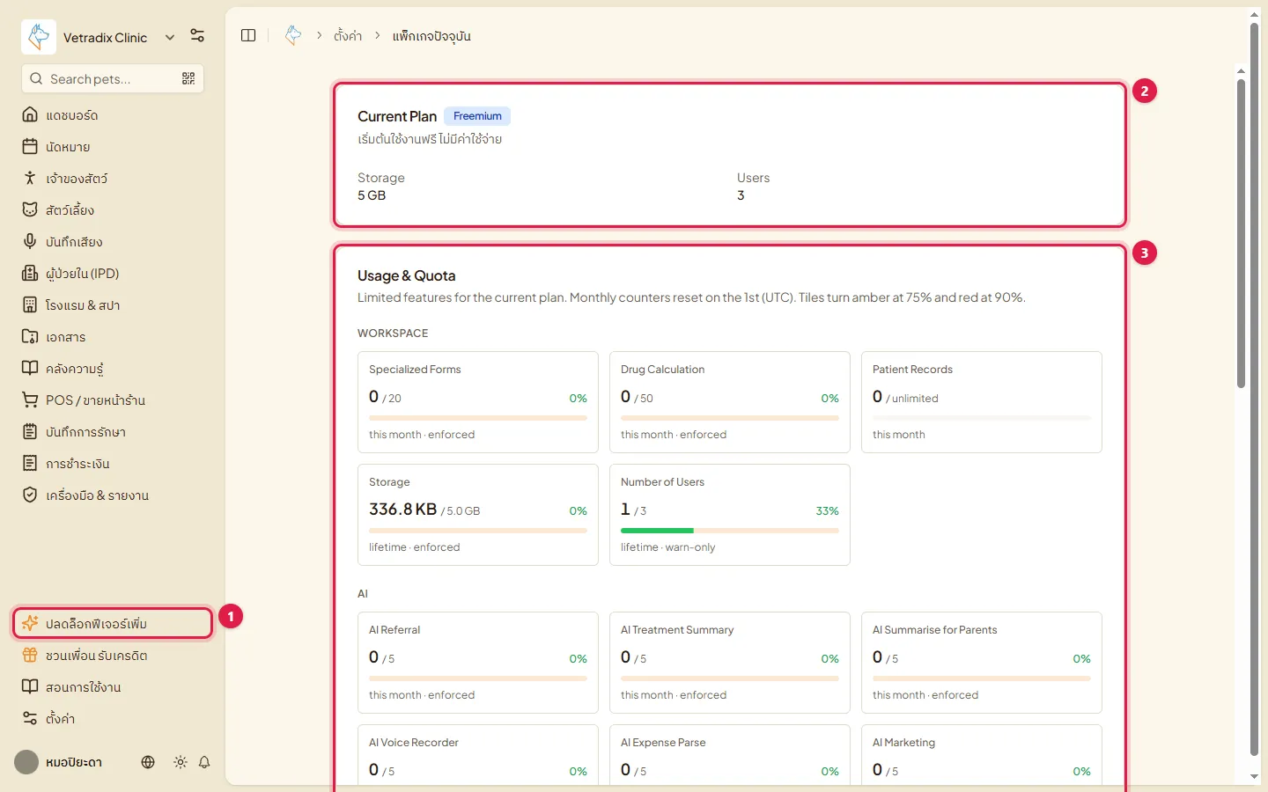Click the language globe icon

[148, 762]
